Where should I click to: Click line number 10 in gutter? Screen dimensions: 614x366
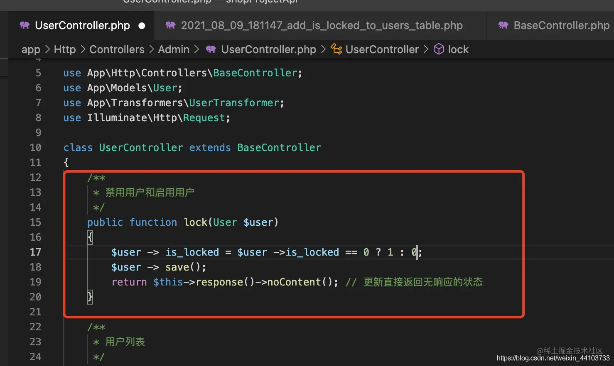(x=35, y=148)
